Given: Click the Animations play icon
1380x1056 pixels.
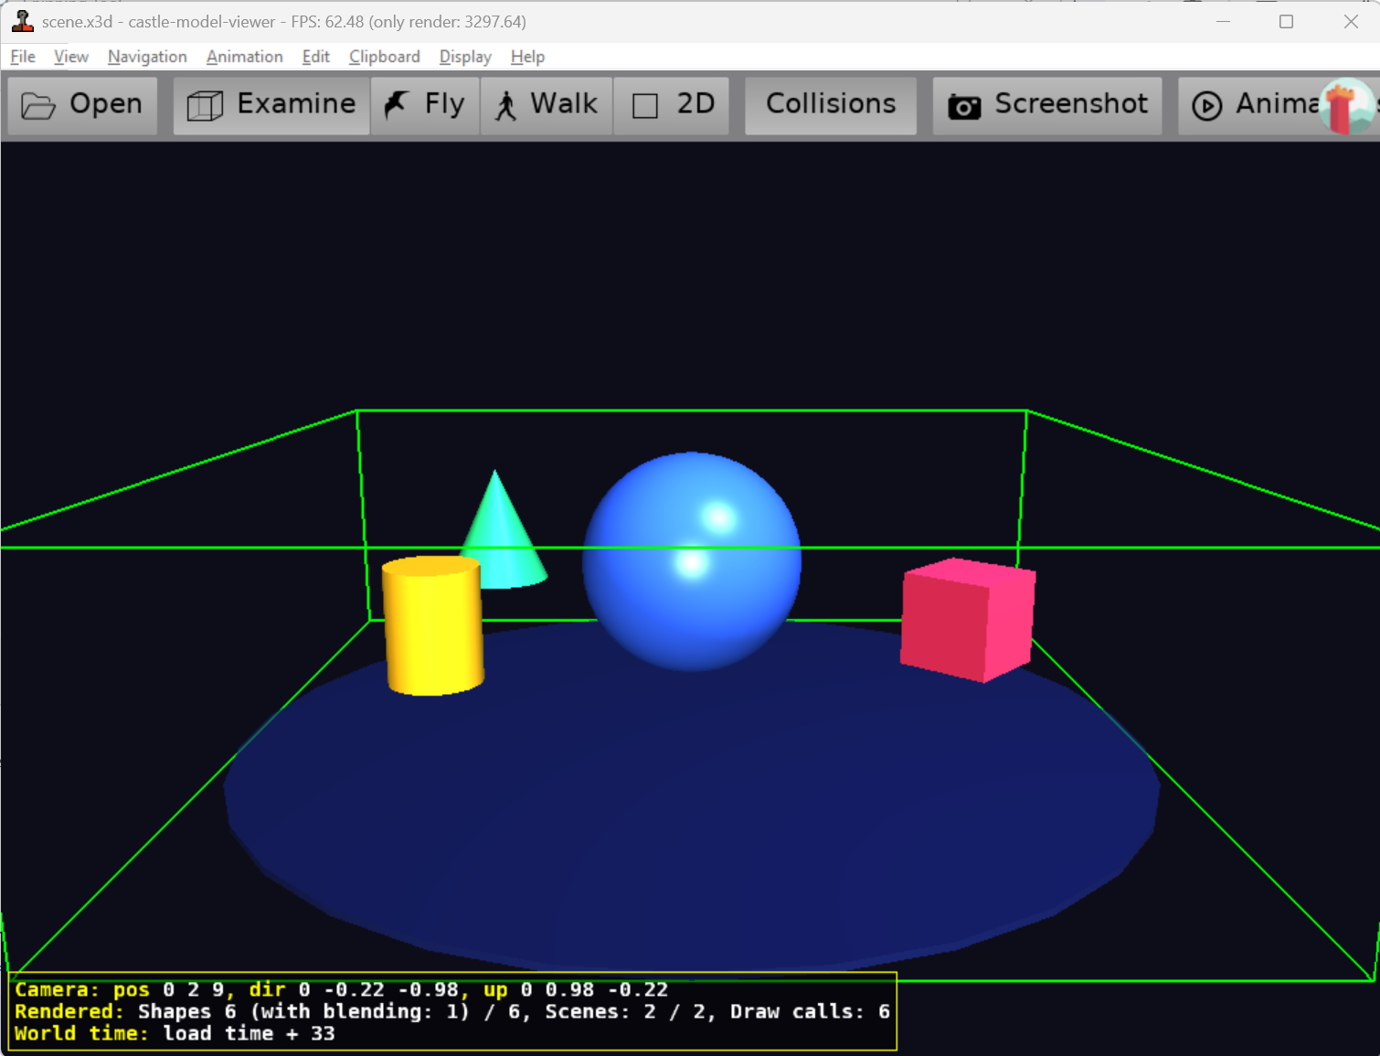Looking at the screenshot, I should [1206, 106].
